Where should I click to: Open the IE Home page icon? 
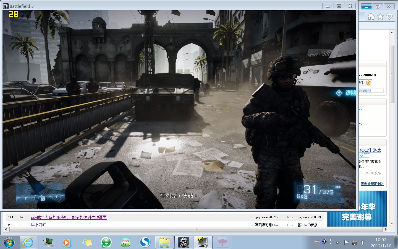click(371, 17)
